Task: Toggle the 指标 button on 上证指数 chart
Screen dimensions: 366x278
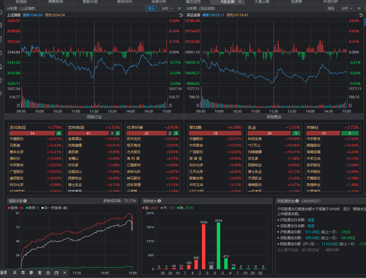Action: click(151, 9)
